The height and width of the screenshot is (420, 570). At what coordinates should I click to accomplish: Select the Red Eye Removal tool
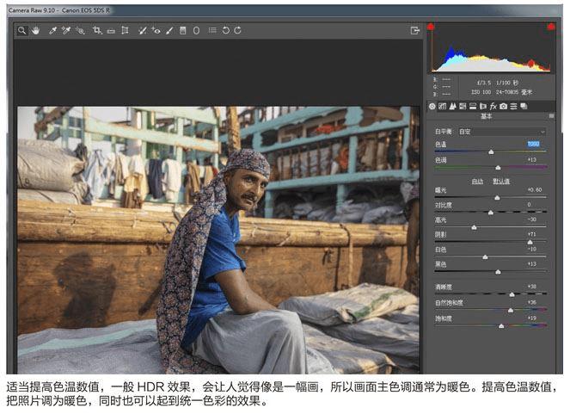tap(156, 30)
